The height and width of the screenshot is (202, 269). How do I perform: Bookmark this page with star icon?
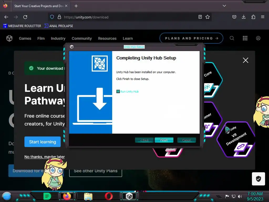[x=208, y=17]
